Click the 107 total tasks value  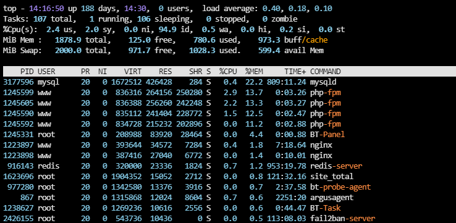(40, 19)
